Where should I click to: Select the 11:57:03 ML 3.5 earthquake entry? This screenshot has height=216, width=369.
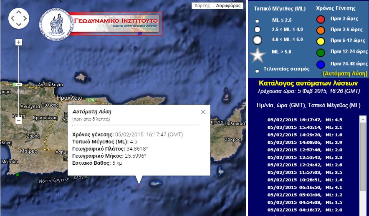click(305, 172)
